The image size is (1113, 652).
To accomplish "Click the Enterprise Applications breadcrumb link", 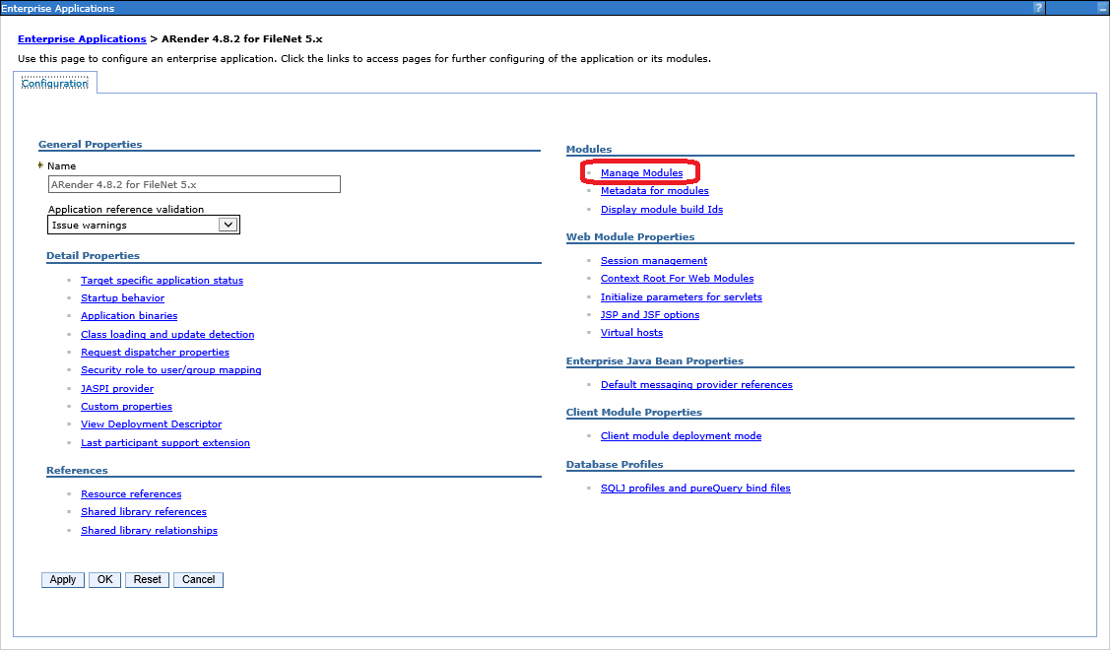I will point(82,38).
